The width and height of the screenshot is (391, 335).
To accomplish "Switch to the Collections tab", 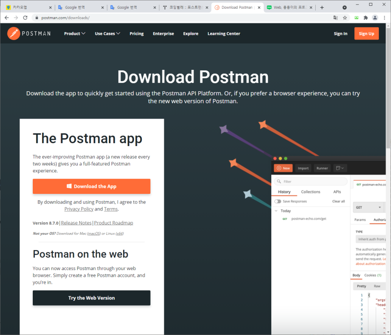I will click(x=311, y=191).
